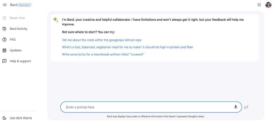Toggle Use dark theme
Image resolution: width=274 pixels, height=123 pixels.
17,118
